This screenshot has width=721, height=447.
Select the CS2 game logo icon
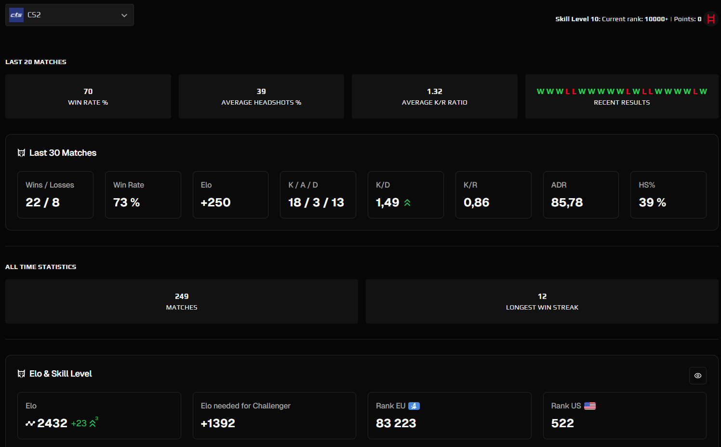16,15
